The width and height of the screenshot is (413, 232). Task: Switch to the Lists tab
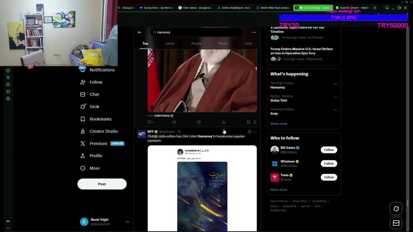(x=248, y=43)
